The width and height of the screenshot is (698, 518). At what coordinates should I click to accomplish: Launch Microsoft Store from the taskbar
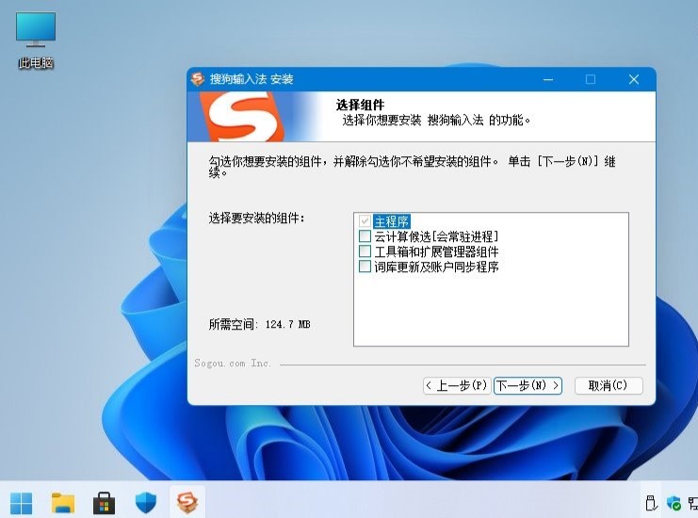pos(104,502)
